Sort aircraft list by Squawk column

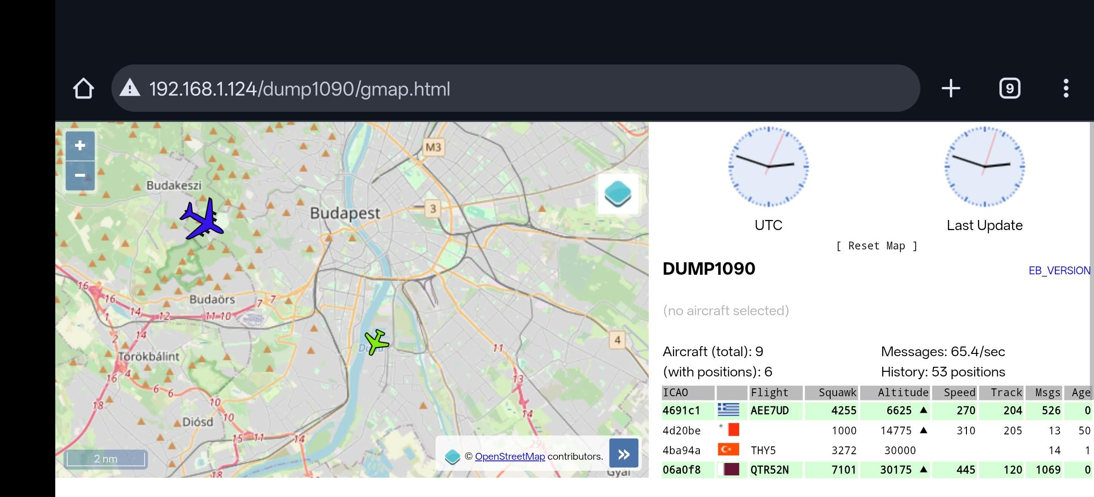[837, 393]
